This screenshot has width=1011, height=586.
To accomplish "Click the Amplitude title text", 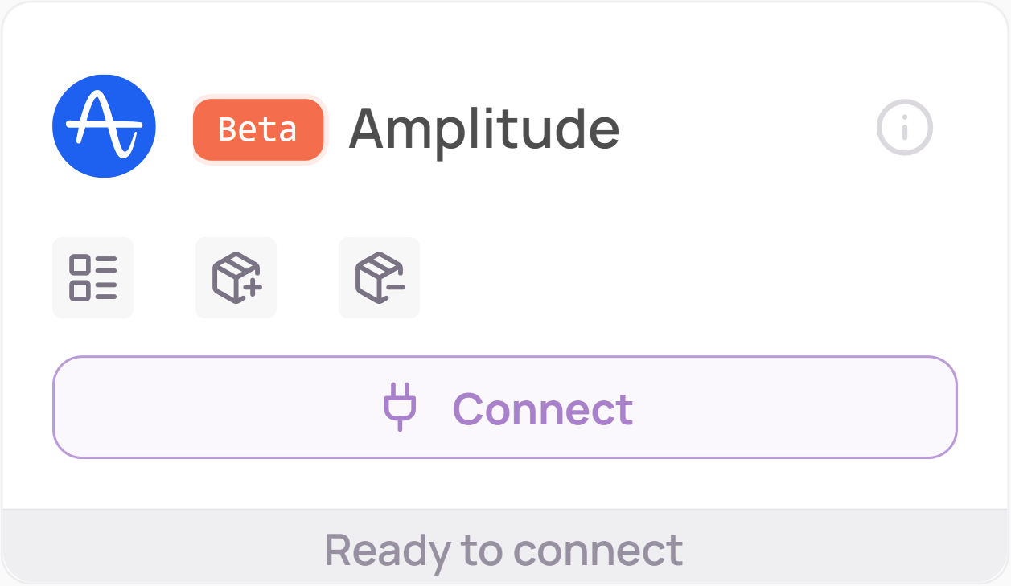I will [x=484, y=129].
